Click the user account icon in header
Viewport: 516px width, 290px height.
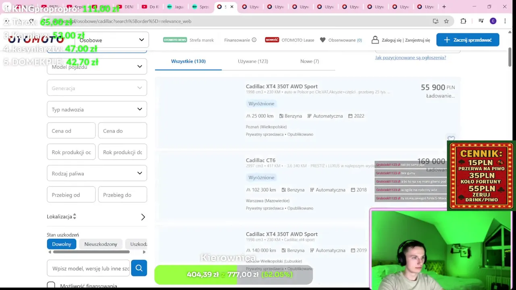coord(375,40)
